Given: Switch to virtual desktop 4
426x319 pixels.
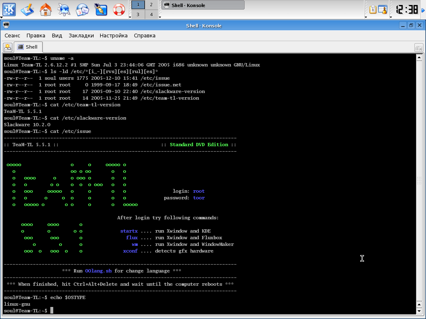Looking at the screenshot, I should point(151,15).
